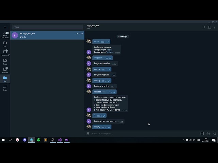Open the Windows Start menu
218x163 pixels.
coord(3,140)
